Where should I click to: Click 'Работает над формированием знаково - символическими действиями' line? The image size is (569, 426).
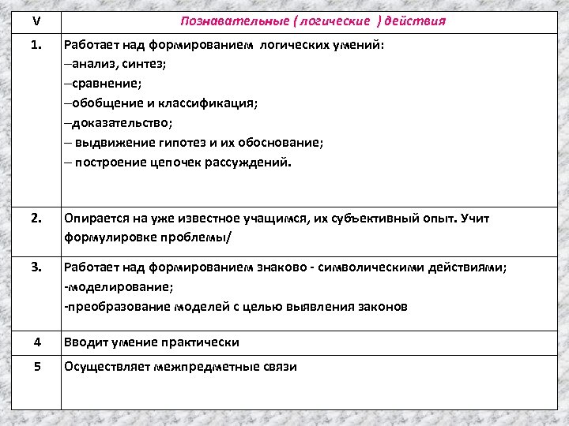coord(285,267)
